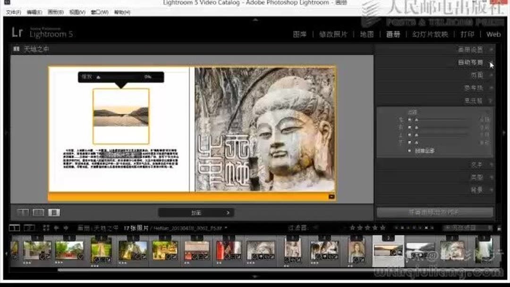Viewport: 510px width, 287px height.
Task: Select the main window view '1' icon
Action: [x=15, y=228]
